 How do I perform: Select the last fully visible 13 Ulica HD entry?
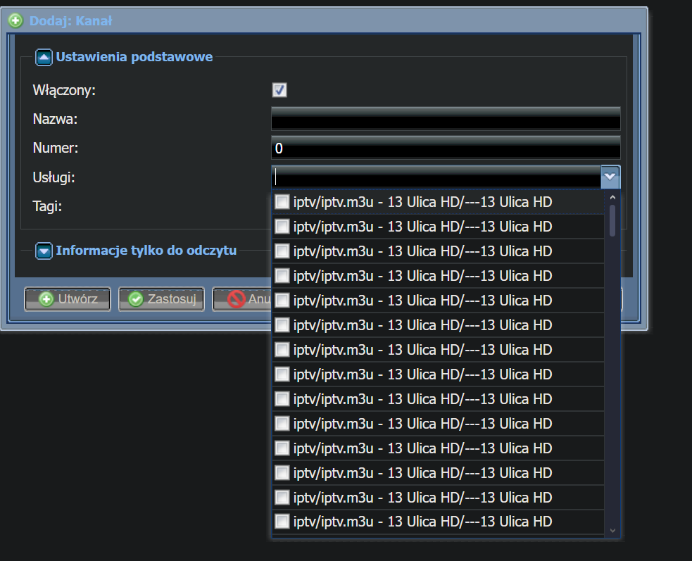click(x=422, y=522)
